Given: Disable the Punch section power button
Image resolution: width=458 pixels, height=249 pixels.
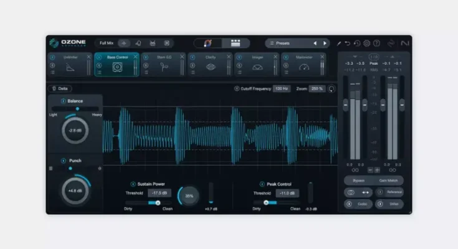Looking at the screenshot, I should click(x=63, y=161).
